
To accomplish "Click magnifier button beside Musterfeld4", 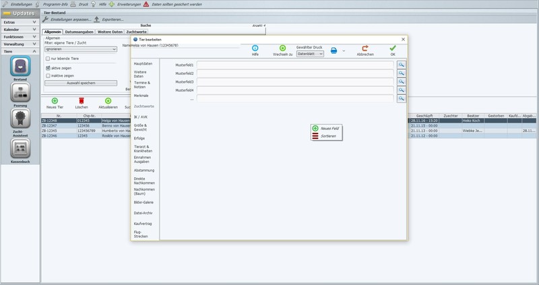I will (x=401, y=90).
